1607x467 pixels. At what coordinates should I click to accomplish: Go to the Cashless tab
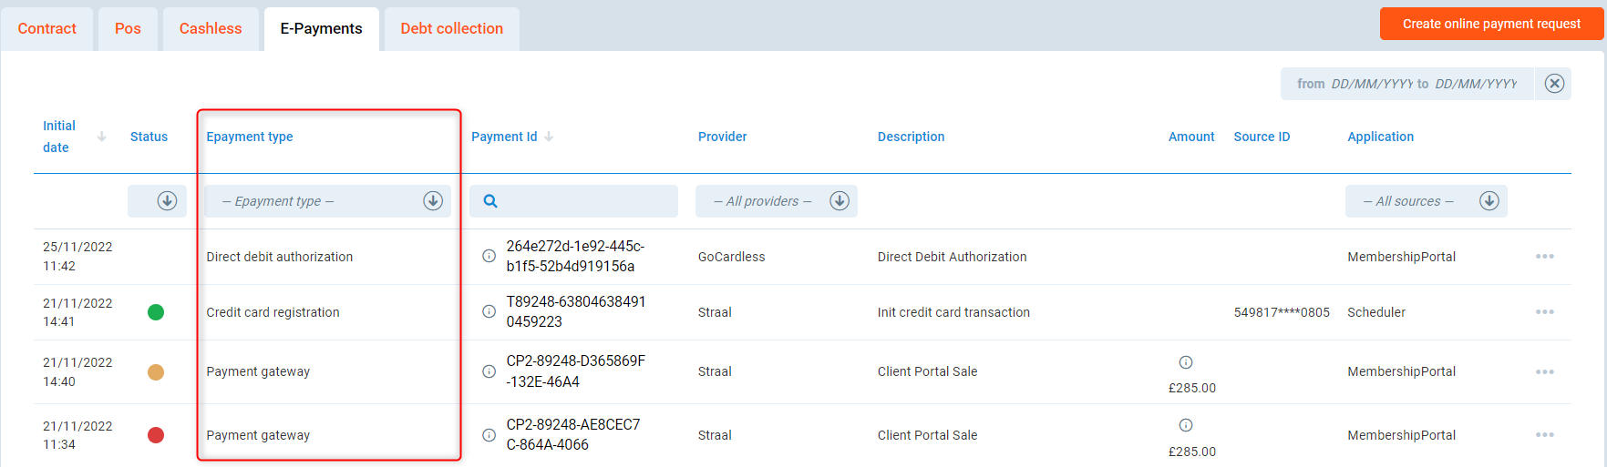(211, 28)
